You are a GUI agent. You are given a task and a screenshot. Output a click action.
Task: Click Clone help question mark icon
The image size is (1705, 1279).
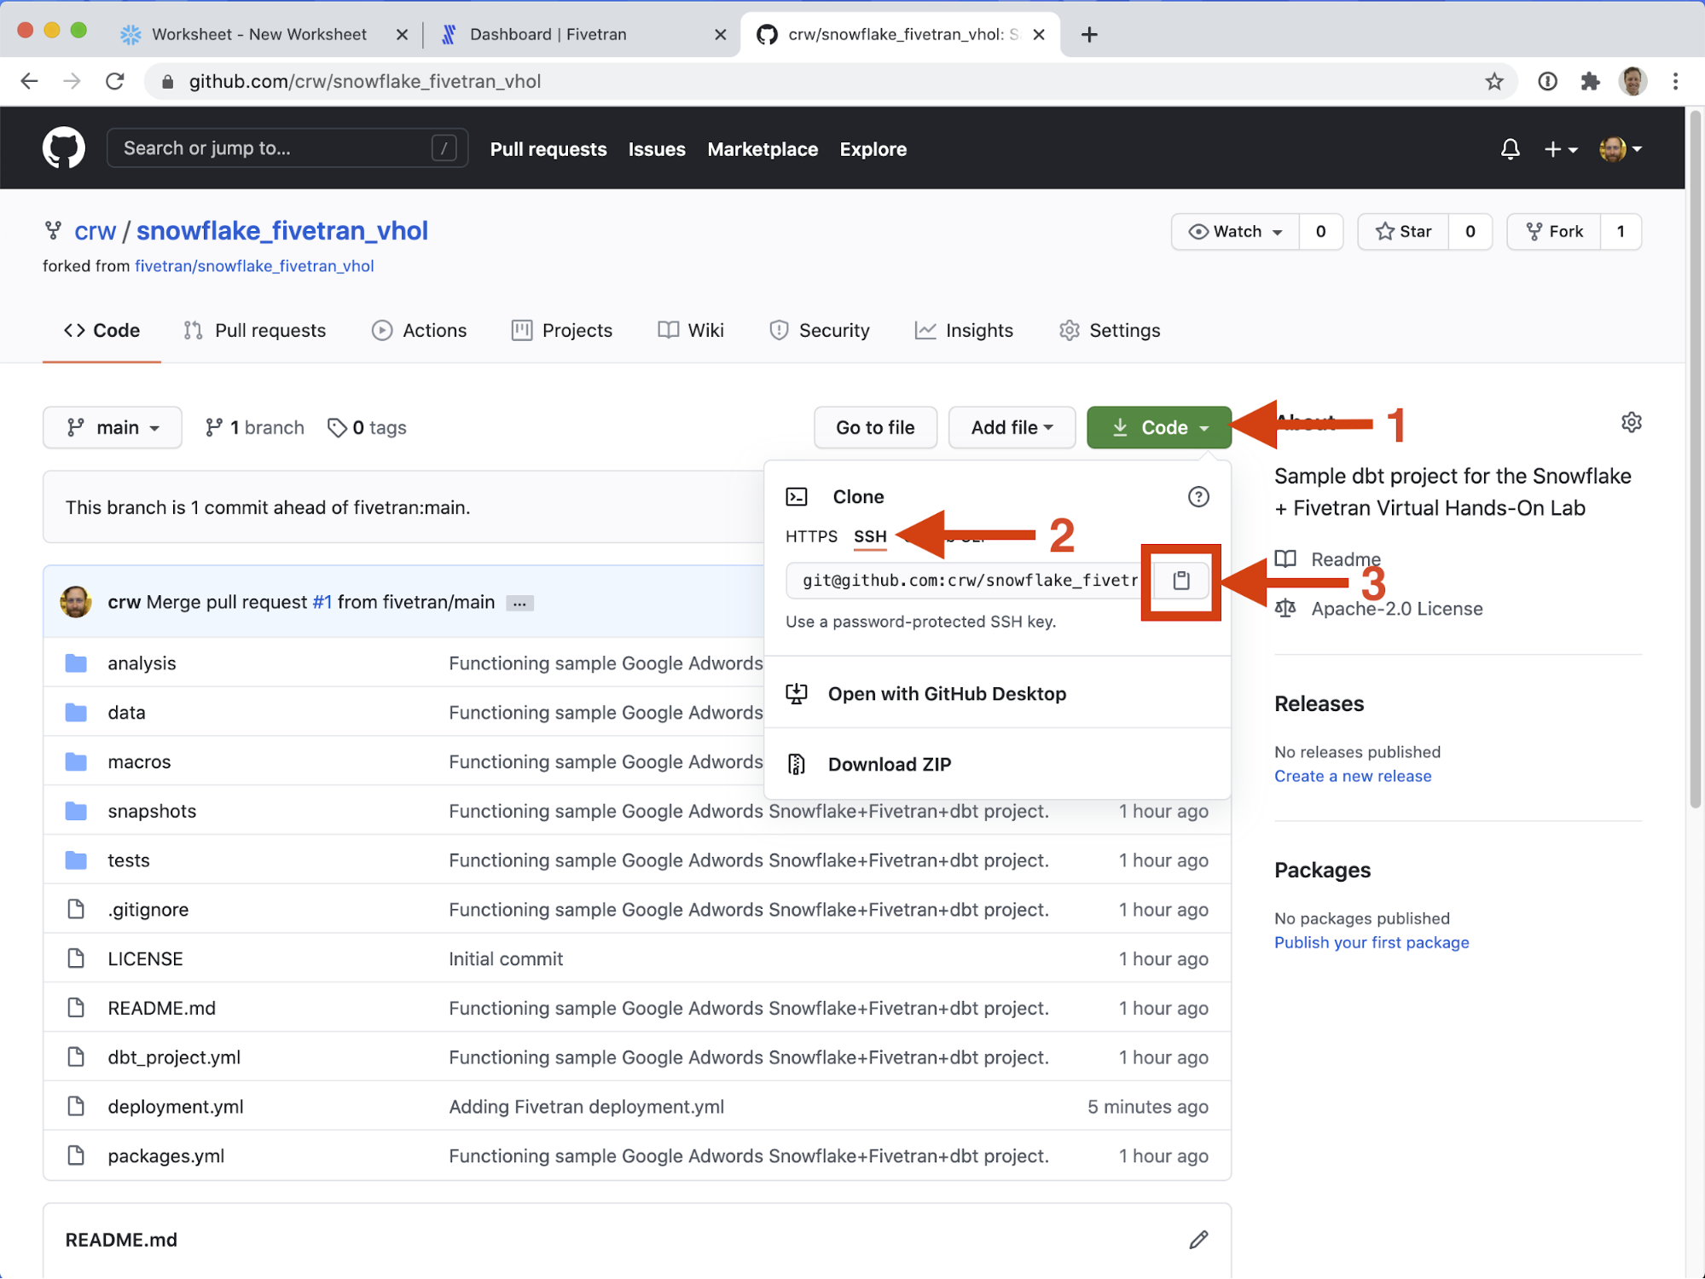(x=1198, y=497)
